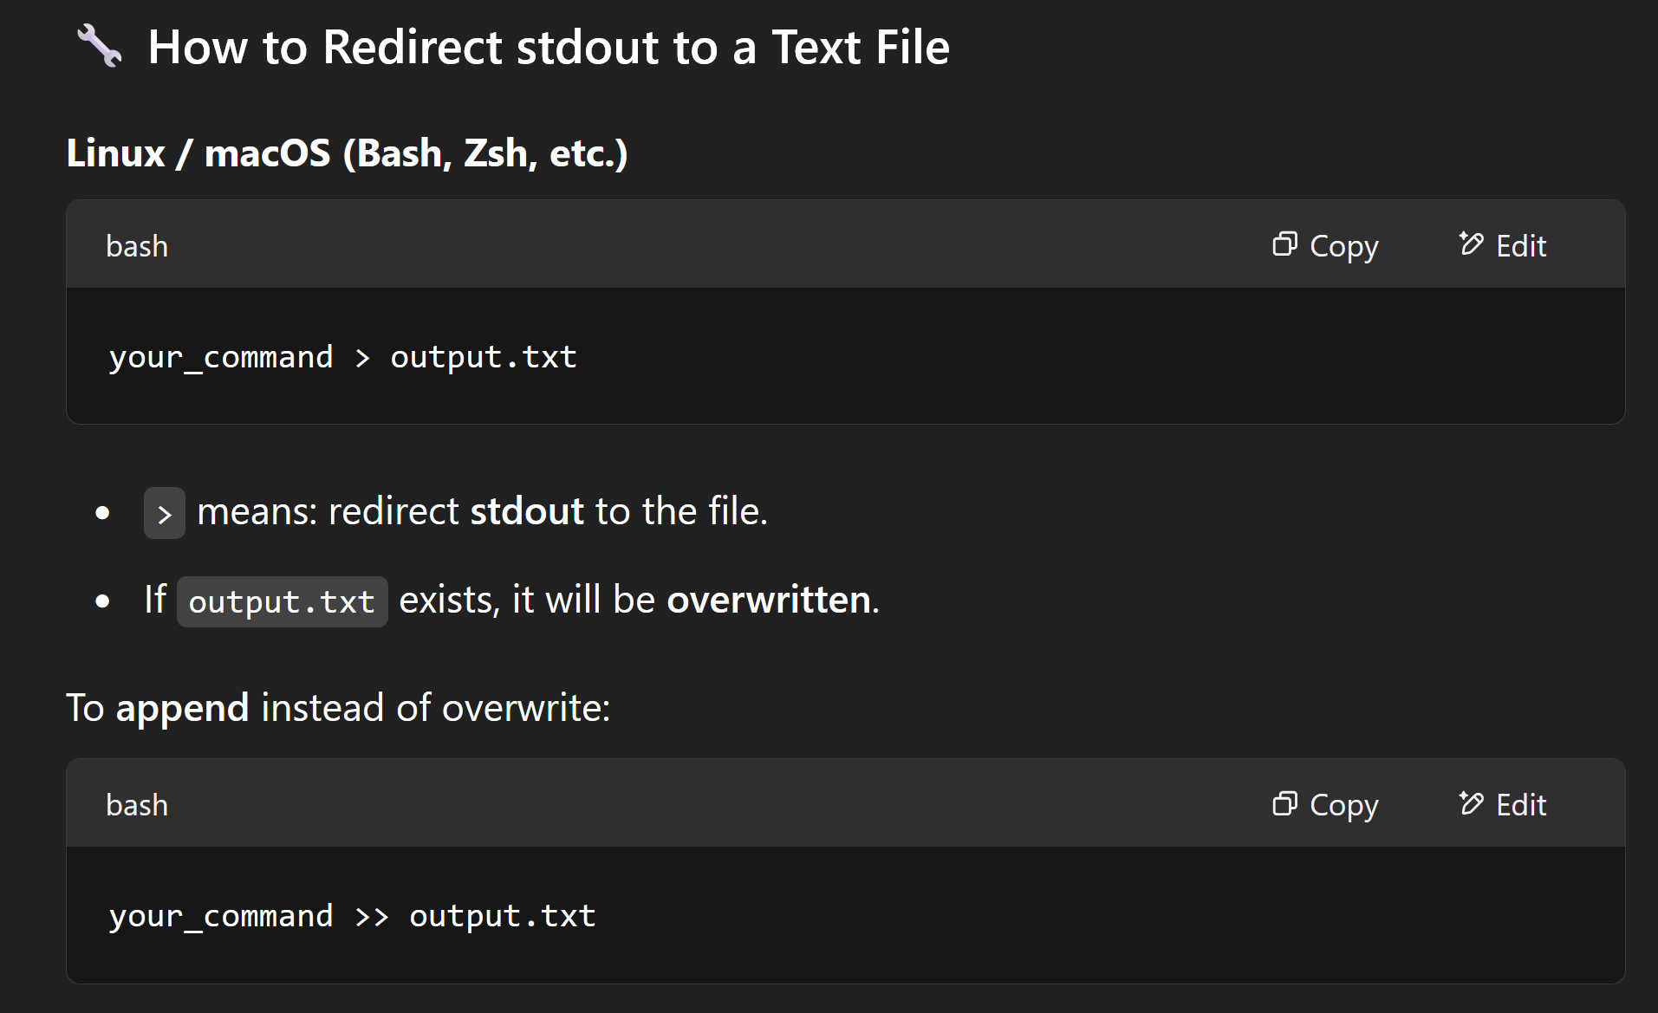Click the 'your_command > output.txt' code line
Image resolution: width=1658 pixels, height=1013 pixels.
coord(342,357)
